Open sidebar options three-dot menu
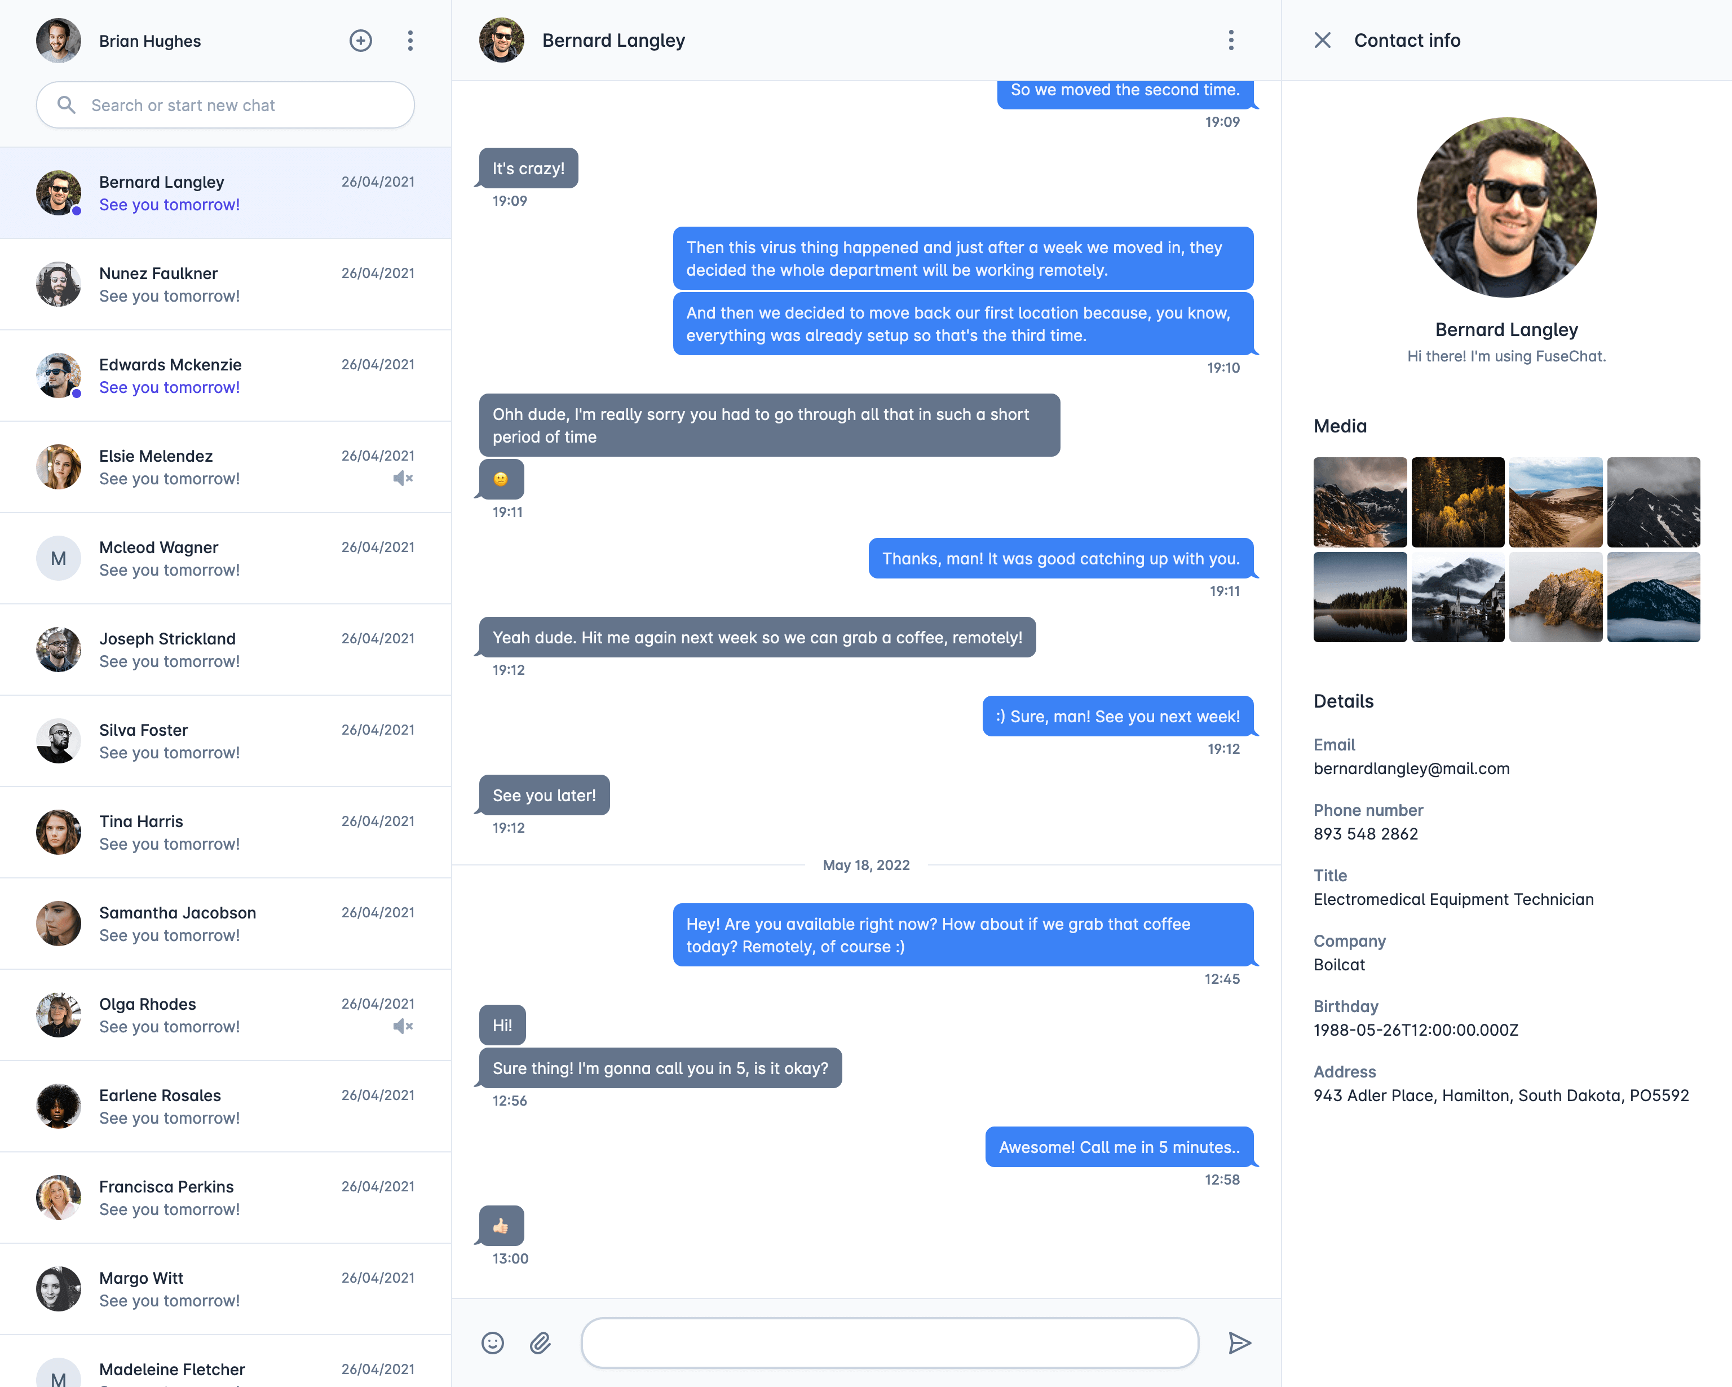Screen dimensions: 1732x1387 coord(410,40)
